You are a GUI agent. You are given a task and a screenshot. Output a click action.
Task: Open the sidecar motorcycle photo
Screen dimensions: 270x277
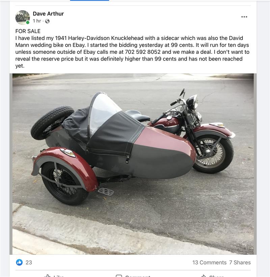133,164
